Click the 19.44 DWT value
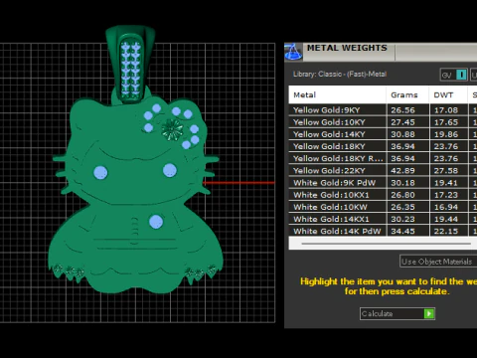 pos(446,219)
